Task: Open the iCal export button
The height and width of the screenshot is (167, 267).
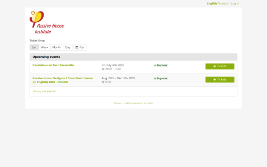Action: coord(80,47)
